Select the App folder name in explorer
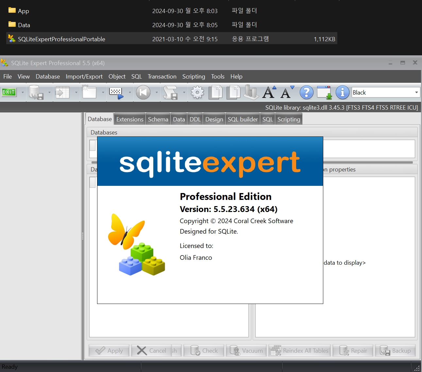The image size is (422, 372). coord(24,11)
